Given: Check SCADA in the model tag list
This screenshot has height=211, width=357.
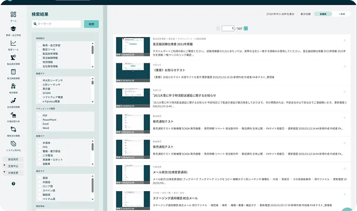Looking at the screenshot, I should [40, 93].
